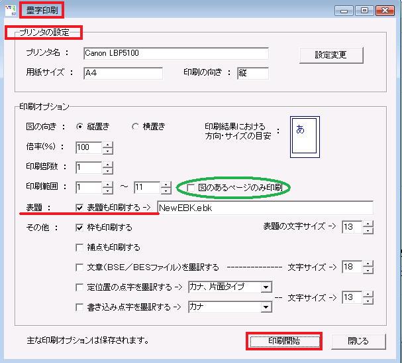Enable 補点も印刷する checkbox
This screenshot has height=363, width=402.
pos(80,248)
